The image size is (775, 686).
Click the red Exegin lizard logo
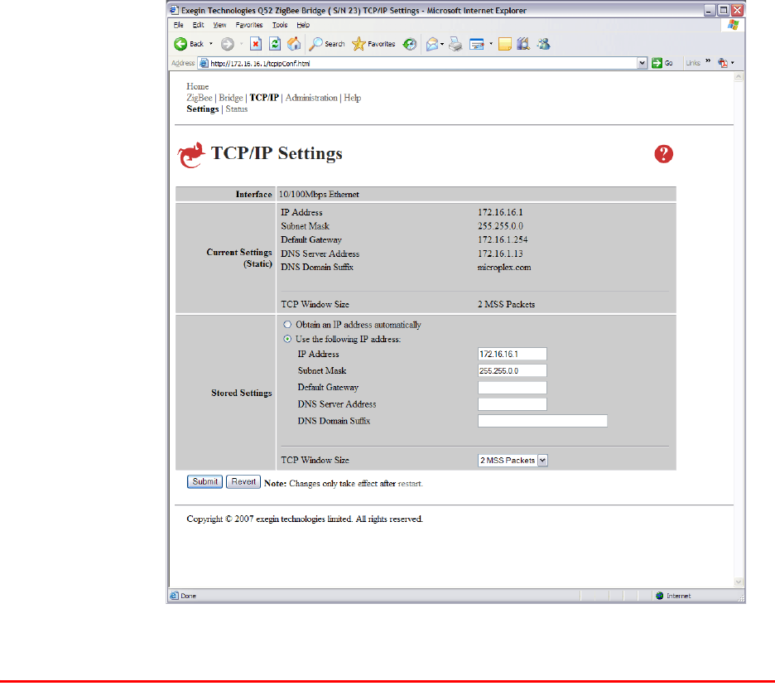[x=190, y=155]
